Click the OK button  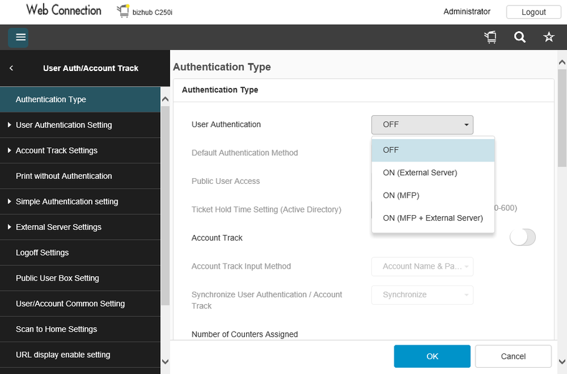point(432,357)
